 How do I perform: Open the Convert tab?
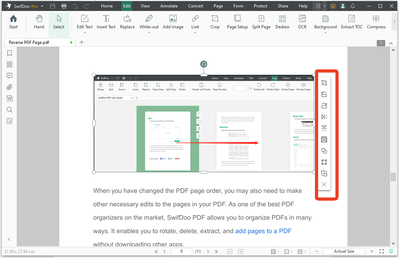(196, 6)
